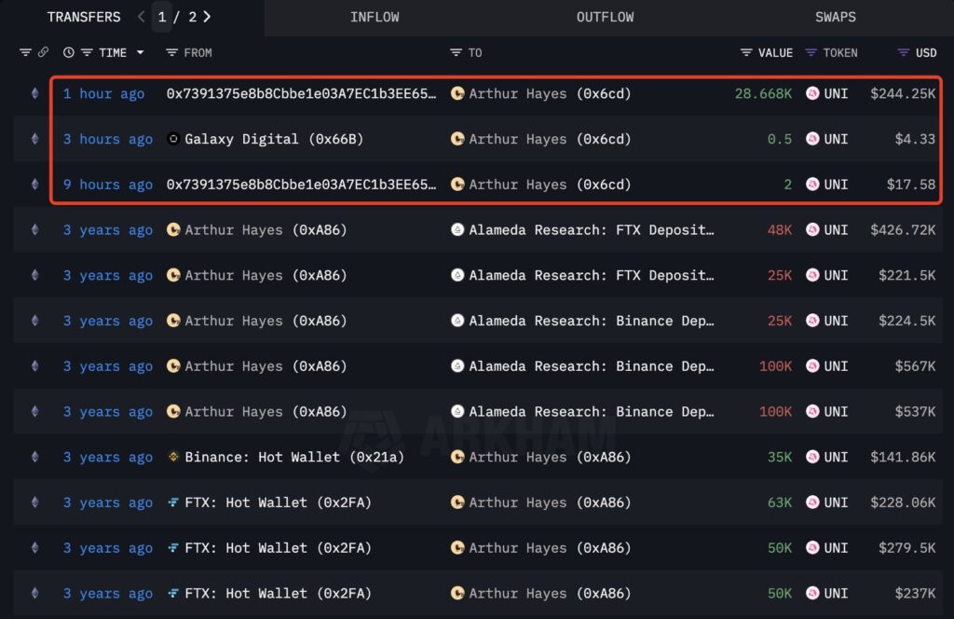The width and height of the screenshot is (954, 619).
Task: Click Binance Hot Wallet logo icon
Action: [172, 457]
